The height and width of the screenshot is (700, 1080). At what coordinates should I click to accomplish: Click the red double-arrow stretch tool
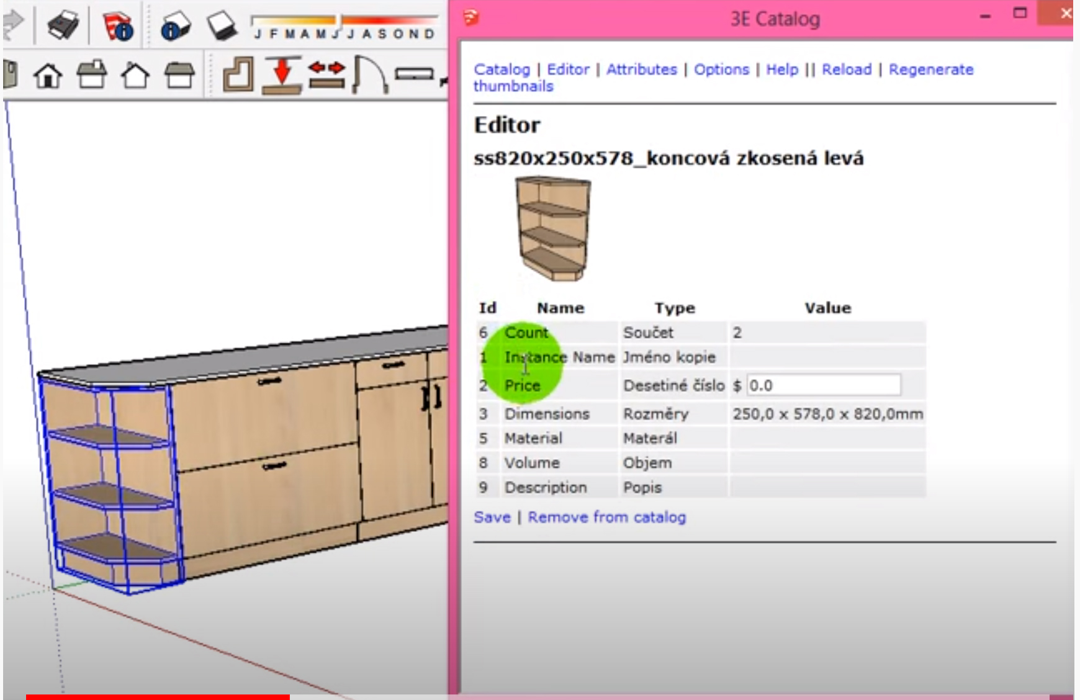pos(326,75)
